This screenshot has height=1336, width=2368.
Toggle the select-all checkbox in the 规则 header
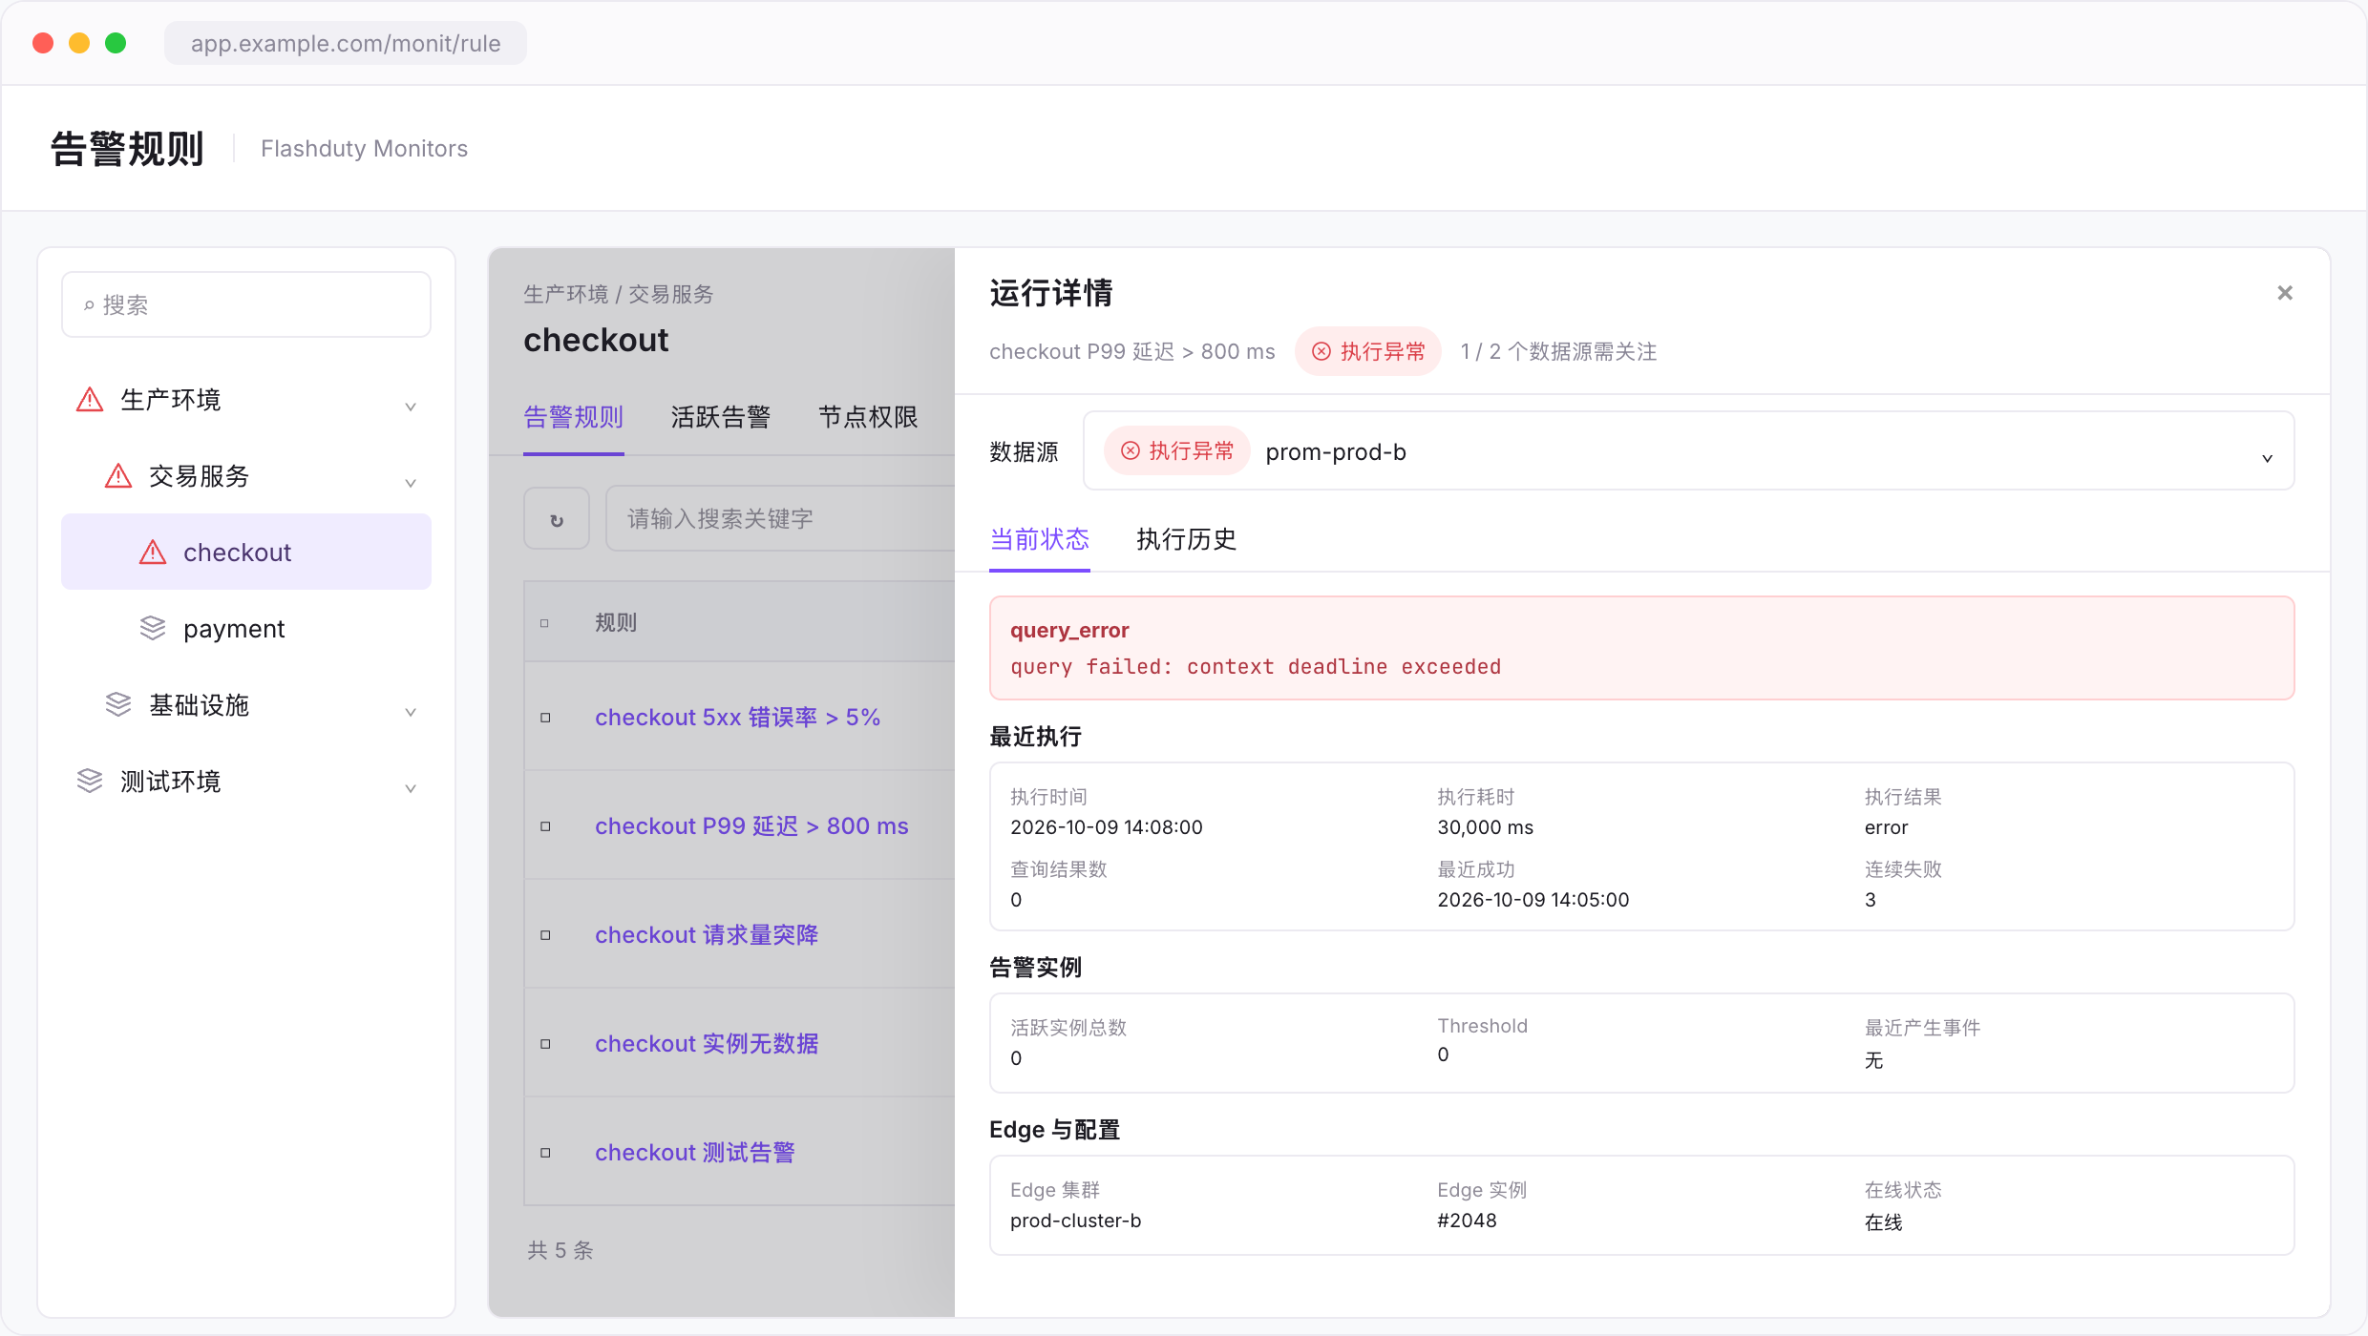544,623
